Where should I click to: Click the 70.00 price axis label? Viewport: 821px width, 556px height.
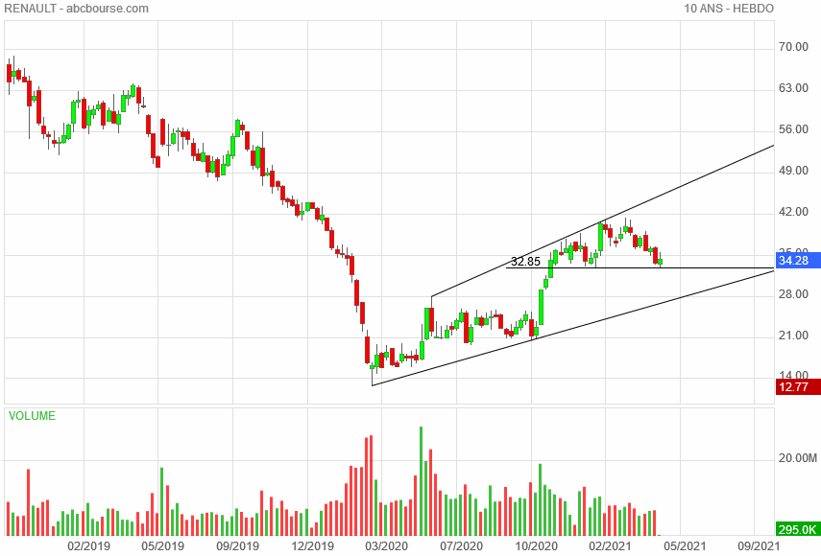pyautogui.click(x=793, y=47)
